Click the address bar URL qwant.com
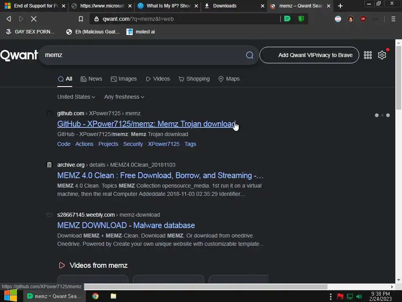The image size is (402, 302). tap(138, 19)
